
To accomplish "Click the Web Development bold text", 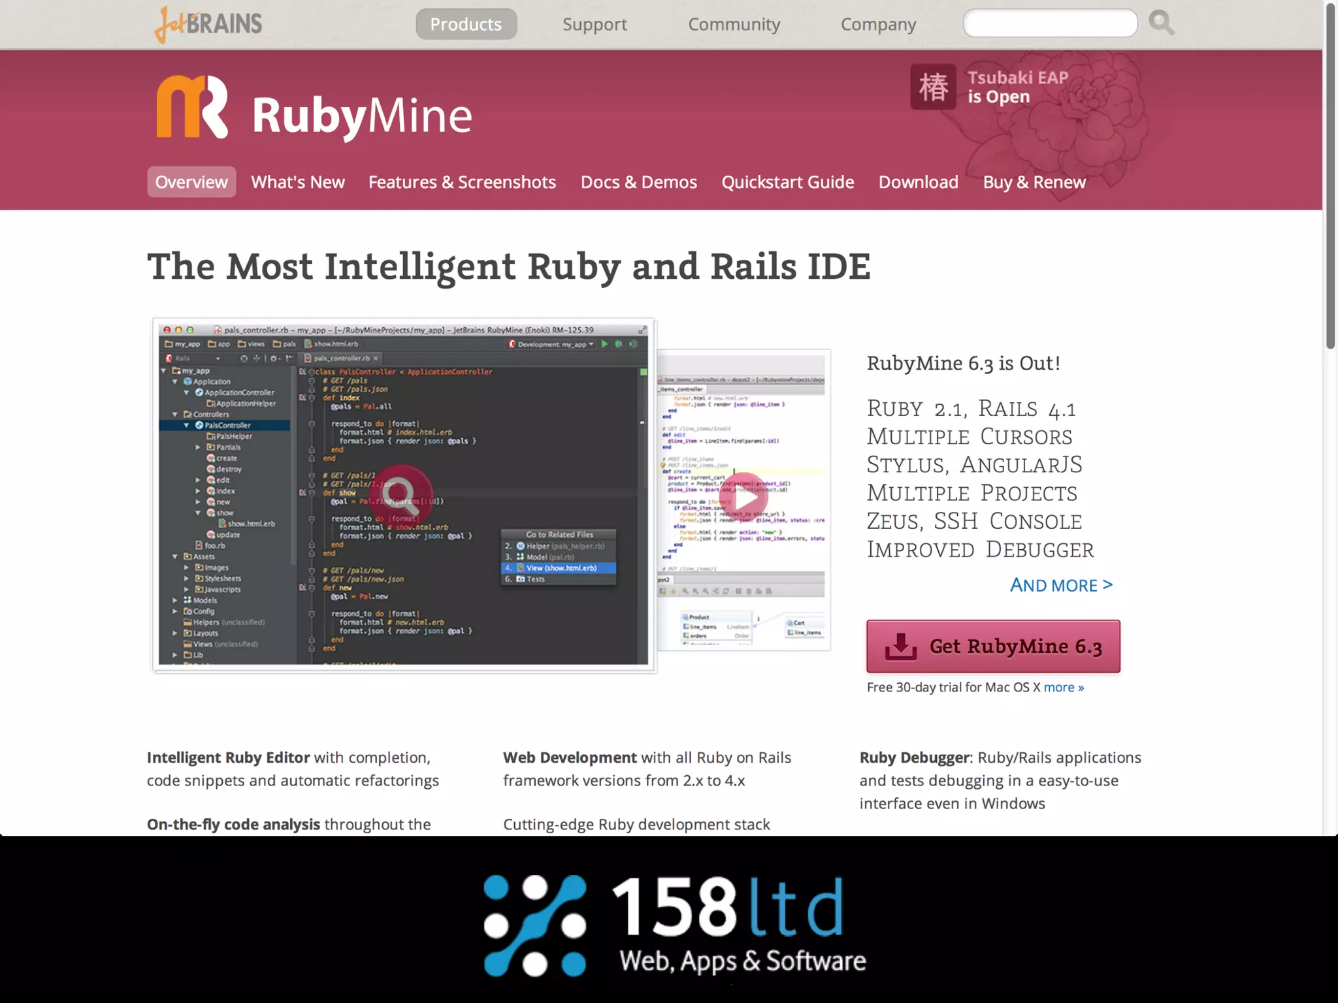I will click(570, 757).
